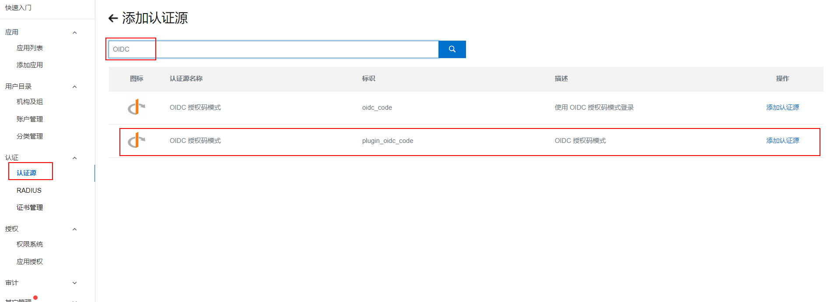Focus the search field containing OIDC
Viewport: 827px width, 302px height.
tap(273, 49)
